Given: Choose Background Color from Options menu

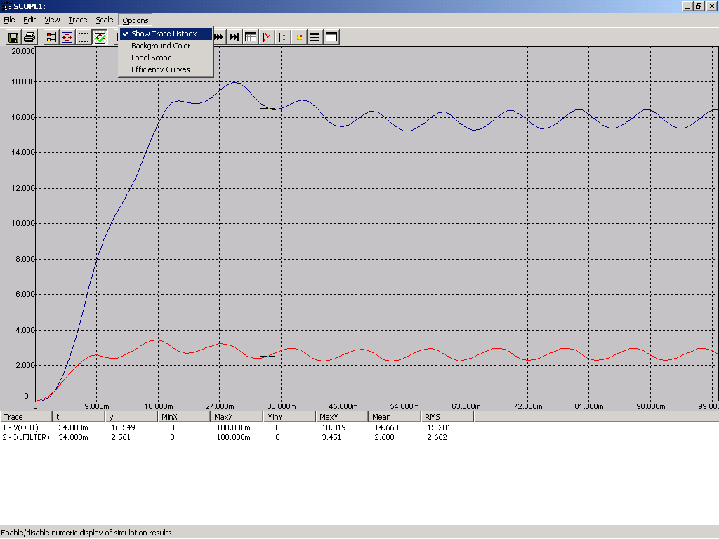Looking at the screenshot, I should pyautogui.click(x=166, y=46).
